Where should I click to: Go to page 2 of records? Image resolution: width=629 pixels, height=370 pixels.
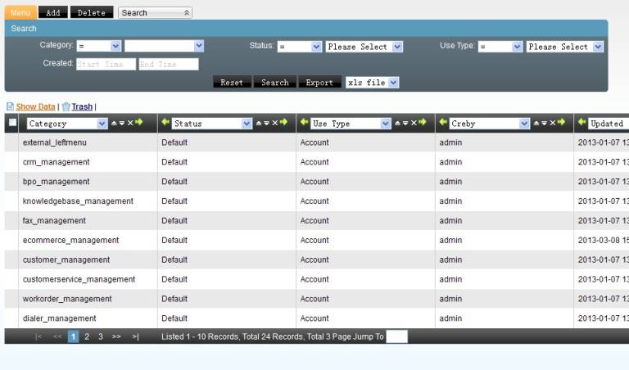(x=87, y=336)
